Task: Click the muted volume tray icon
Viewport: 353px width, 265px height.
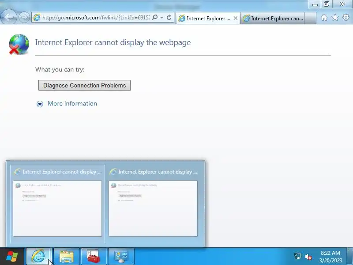Action: point(308,257)
